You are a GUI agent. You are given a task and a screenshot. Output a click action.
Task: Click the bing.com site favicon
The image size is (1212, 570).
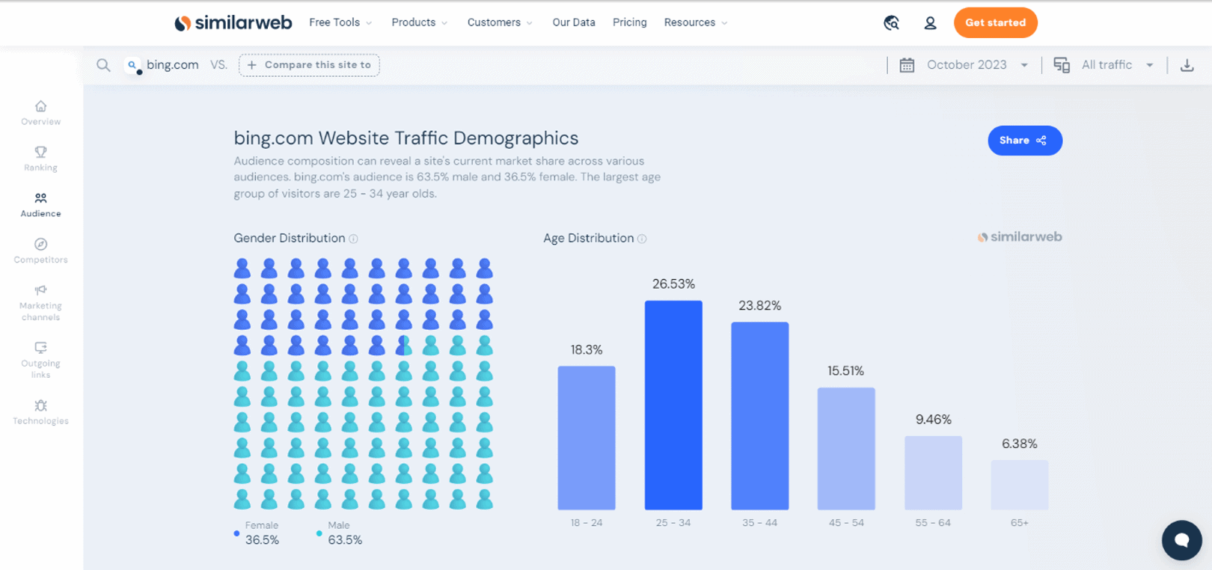pyautogui.click(x=133, y=66)
